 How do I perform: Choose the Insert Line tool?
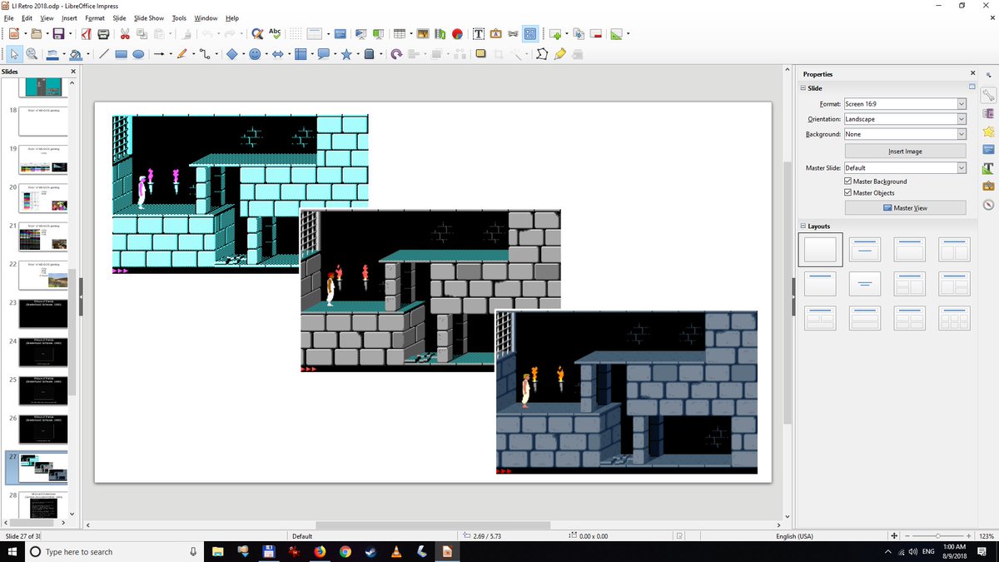[103, 54]
